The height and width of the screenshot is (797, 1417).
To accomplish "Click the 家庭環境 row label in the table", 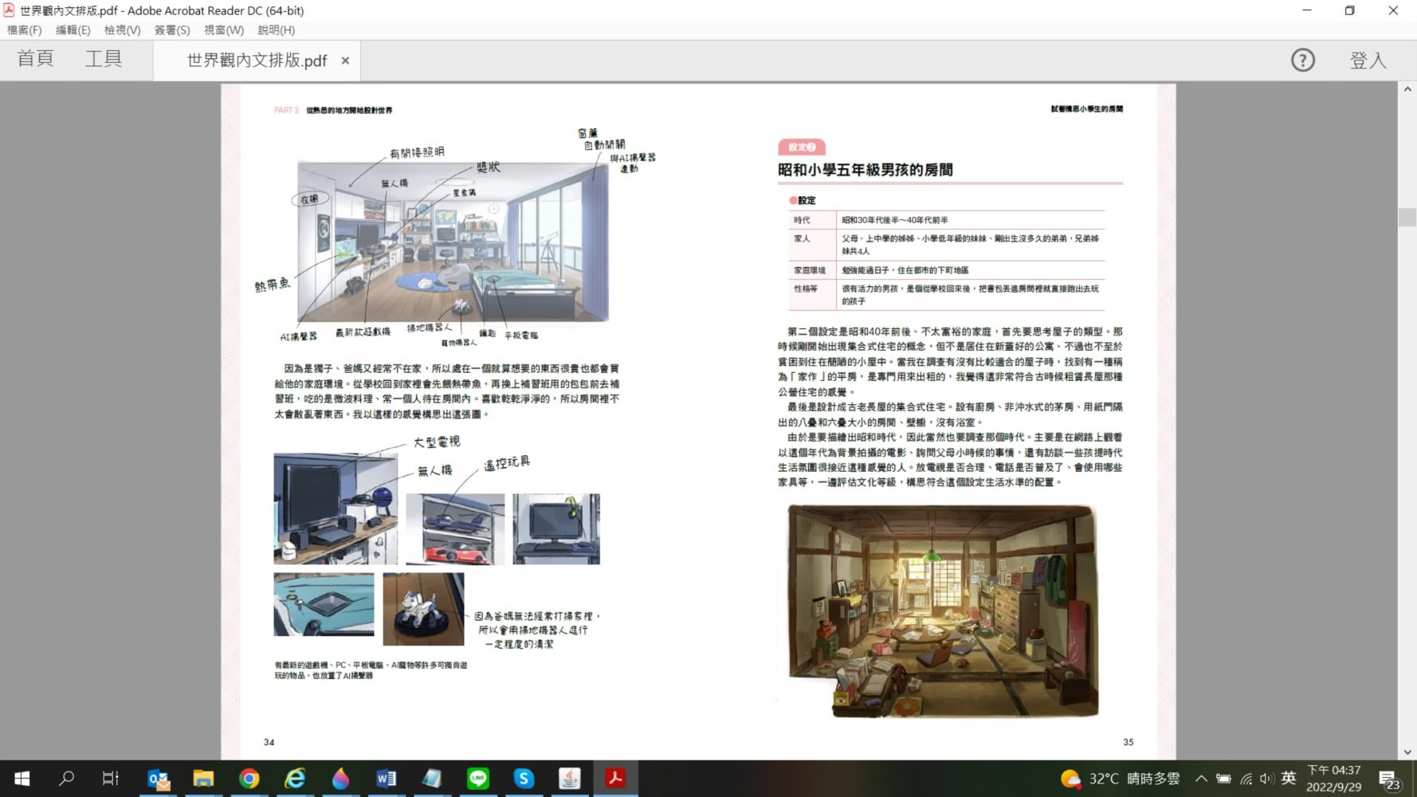I will coord(810,270).
